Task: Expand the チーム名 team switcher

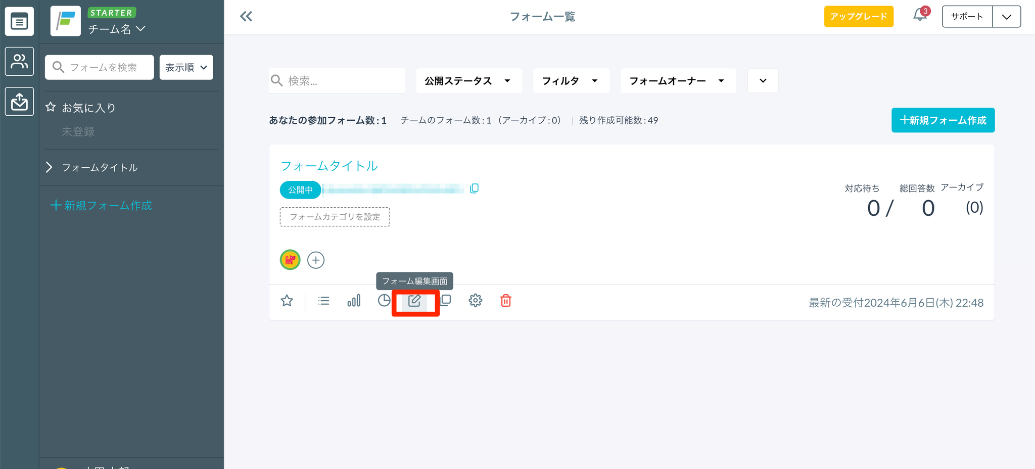Action: click(117, 29)
